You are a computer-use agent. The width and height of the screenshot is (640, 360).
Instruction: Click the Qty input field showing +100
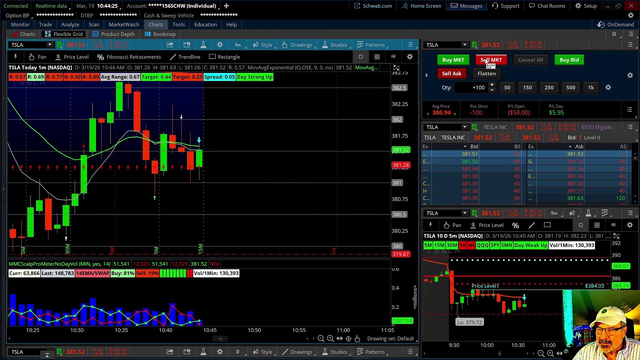tap(471, 87)
